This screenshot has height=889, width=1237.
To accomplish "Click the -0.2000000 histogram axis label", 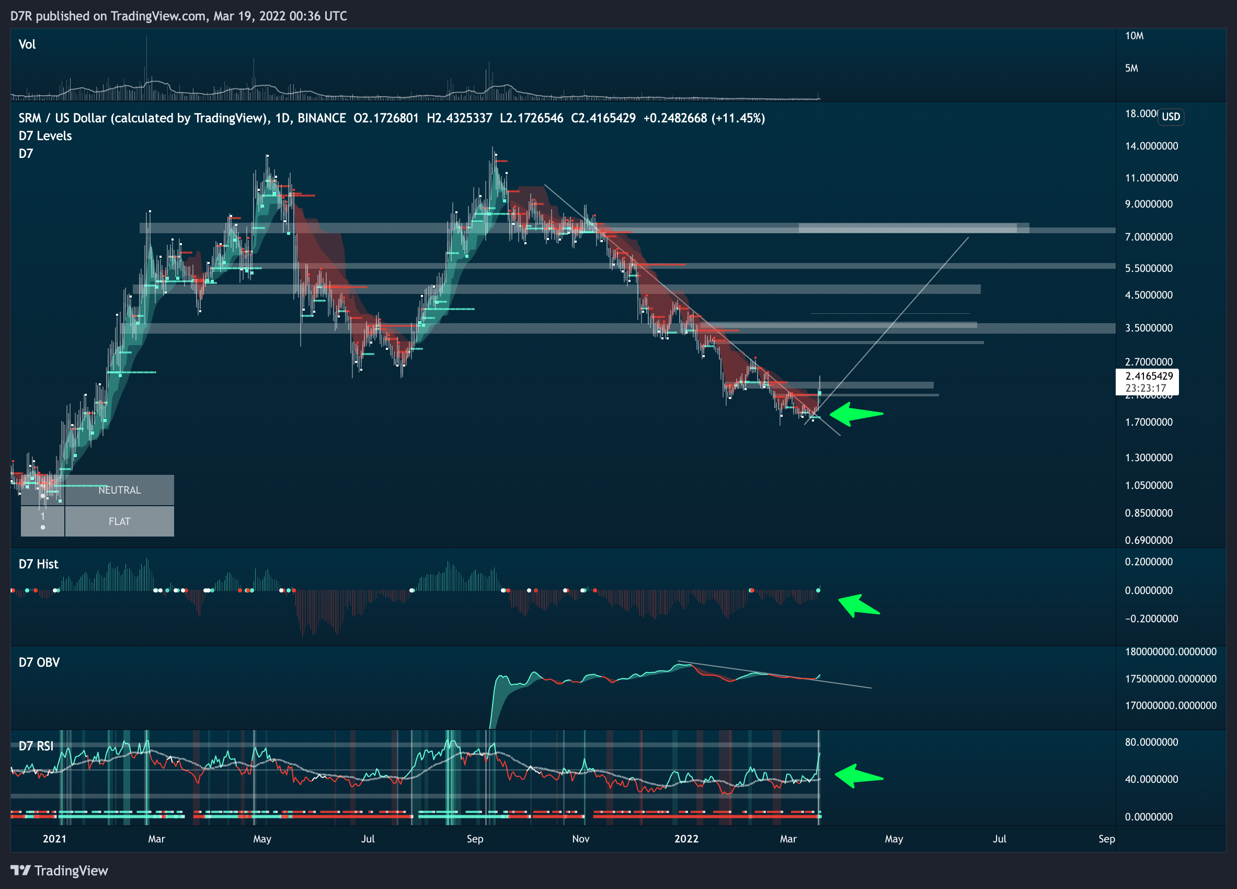I will click(1151, 619).
